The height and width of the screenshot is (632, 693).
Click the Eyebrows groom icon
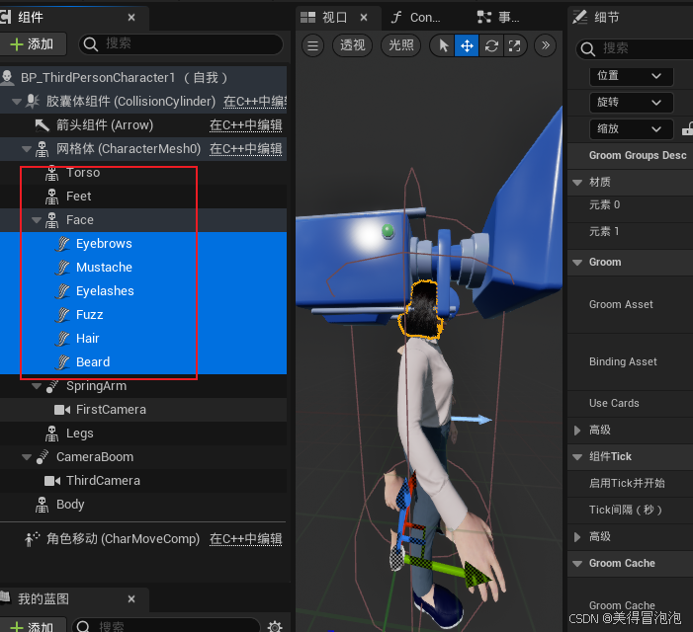pyautogui.click(x=62, y=244)
